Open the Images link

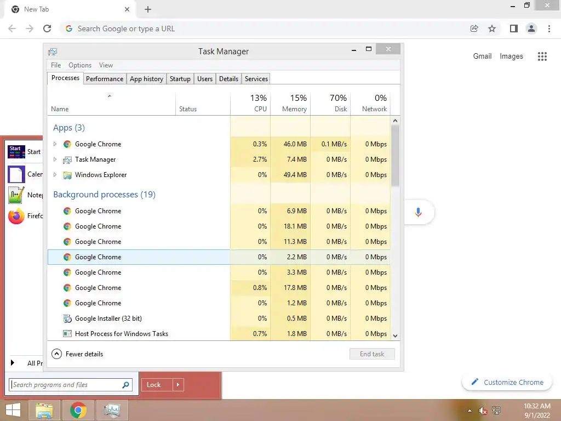pyautogui.click(x=511, y=56)
